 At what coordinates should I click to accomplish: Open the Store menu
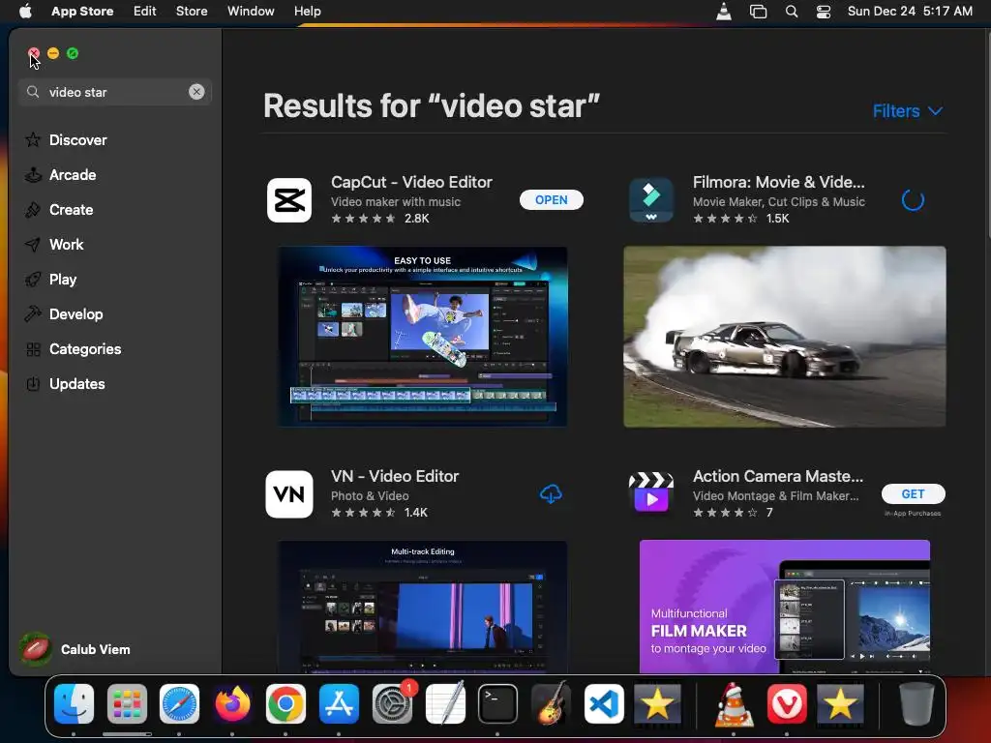(192, 11)
